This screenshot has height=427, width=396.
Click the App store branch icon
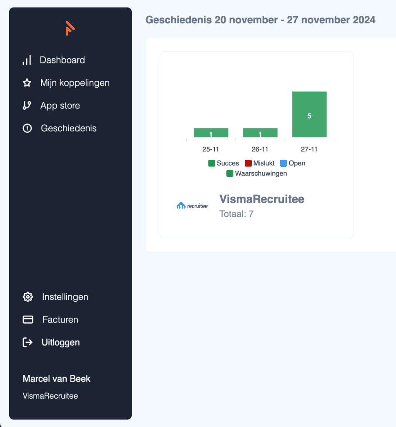point(27,105)
